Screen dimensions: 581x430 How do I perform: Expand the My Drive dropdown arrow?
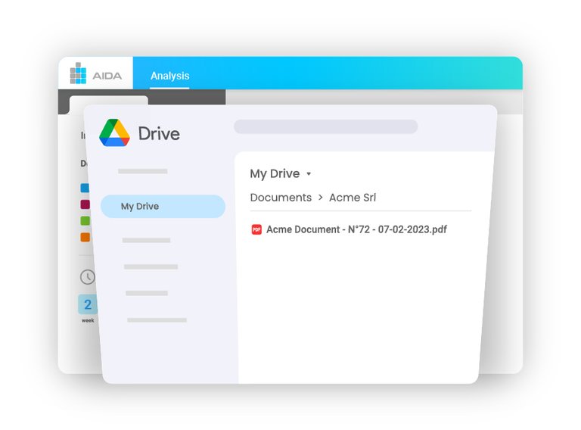pos(309,174)
